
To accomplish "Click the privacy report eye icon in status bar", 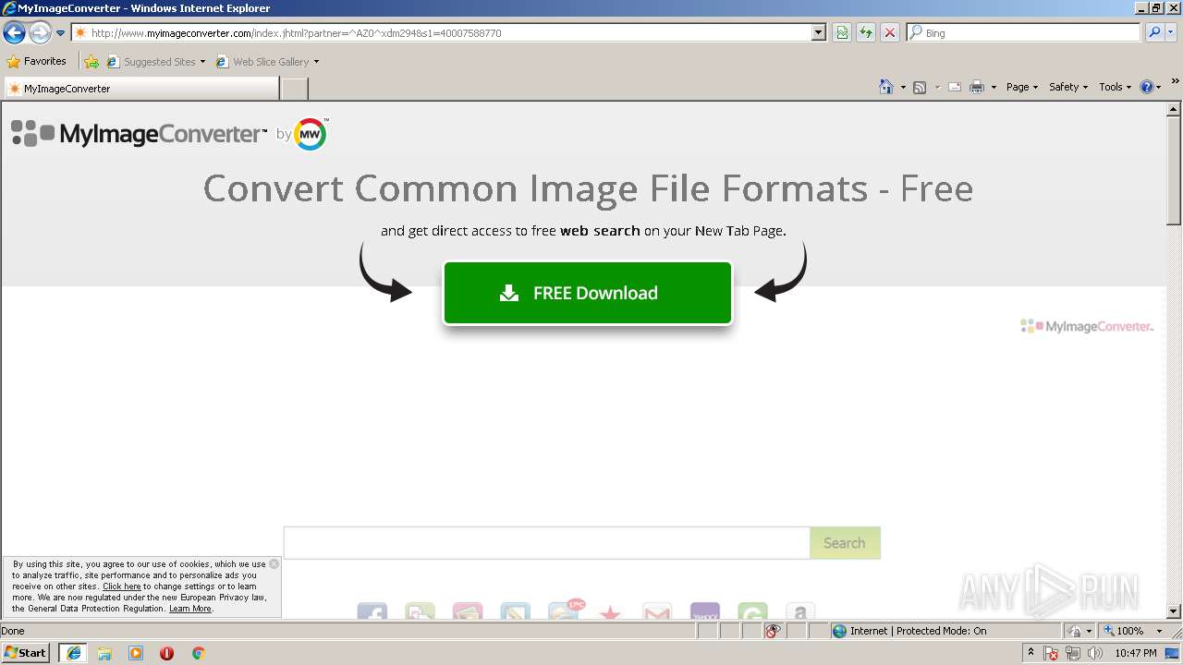I will (x=773, y=631).
